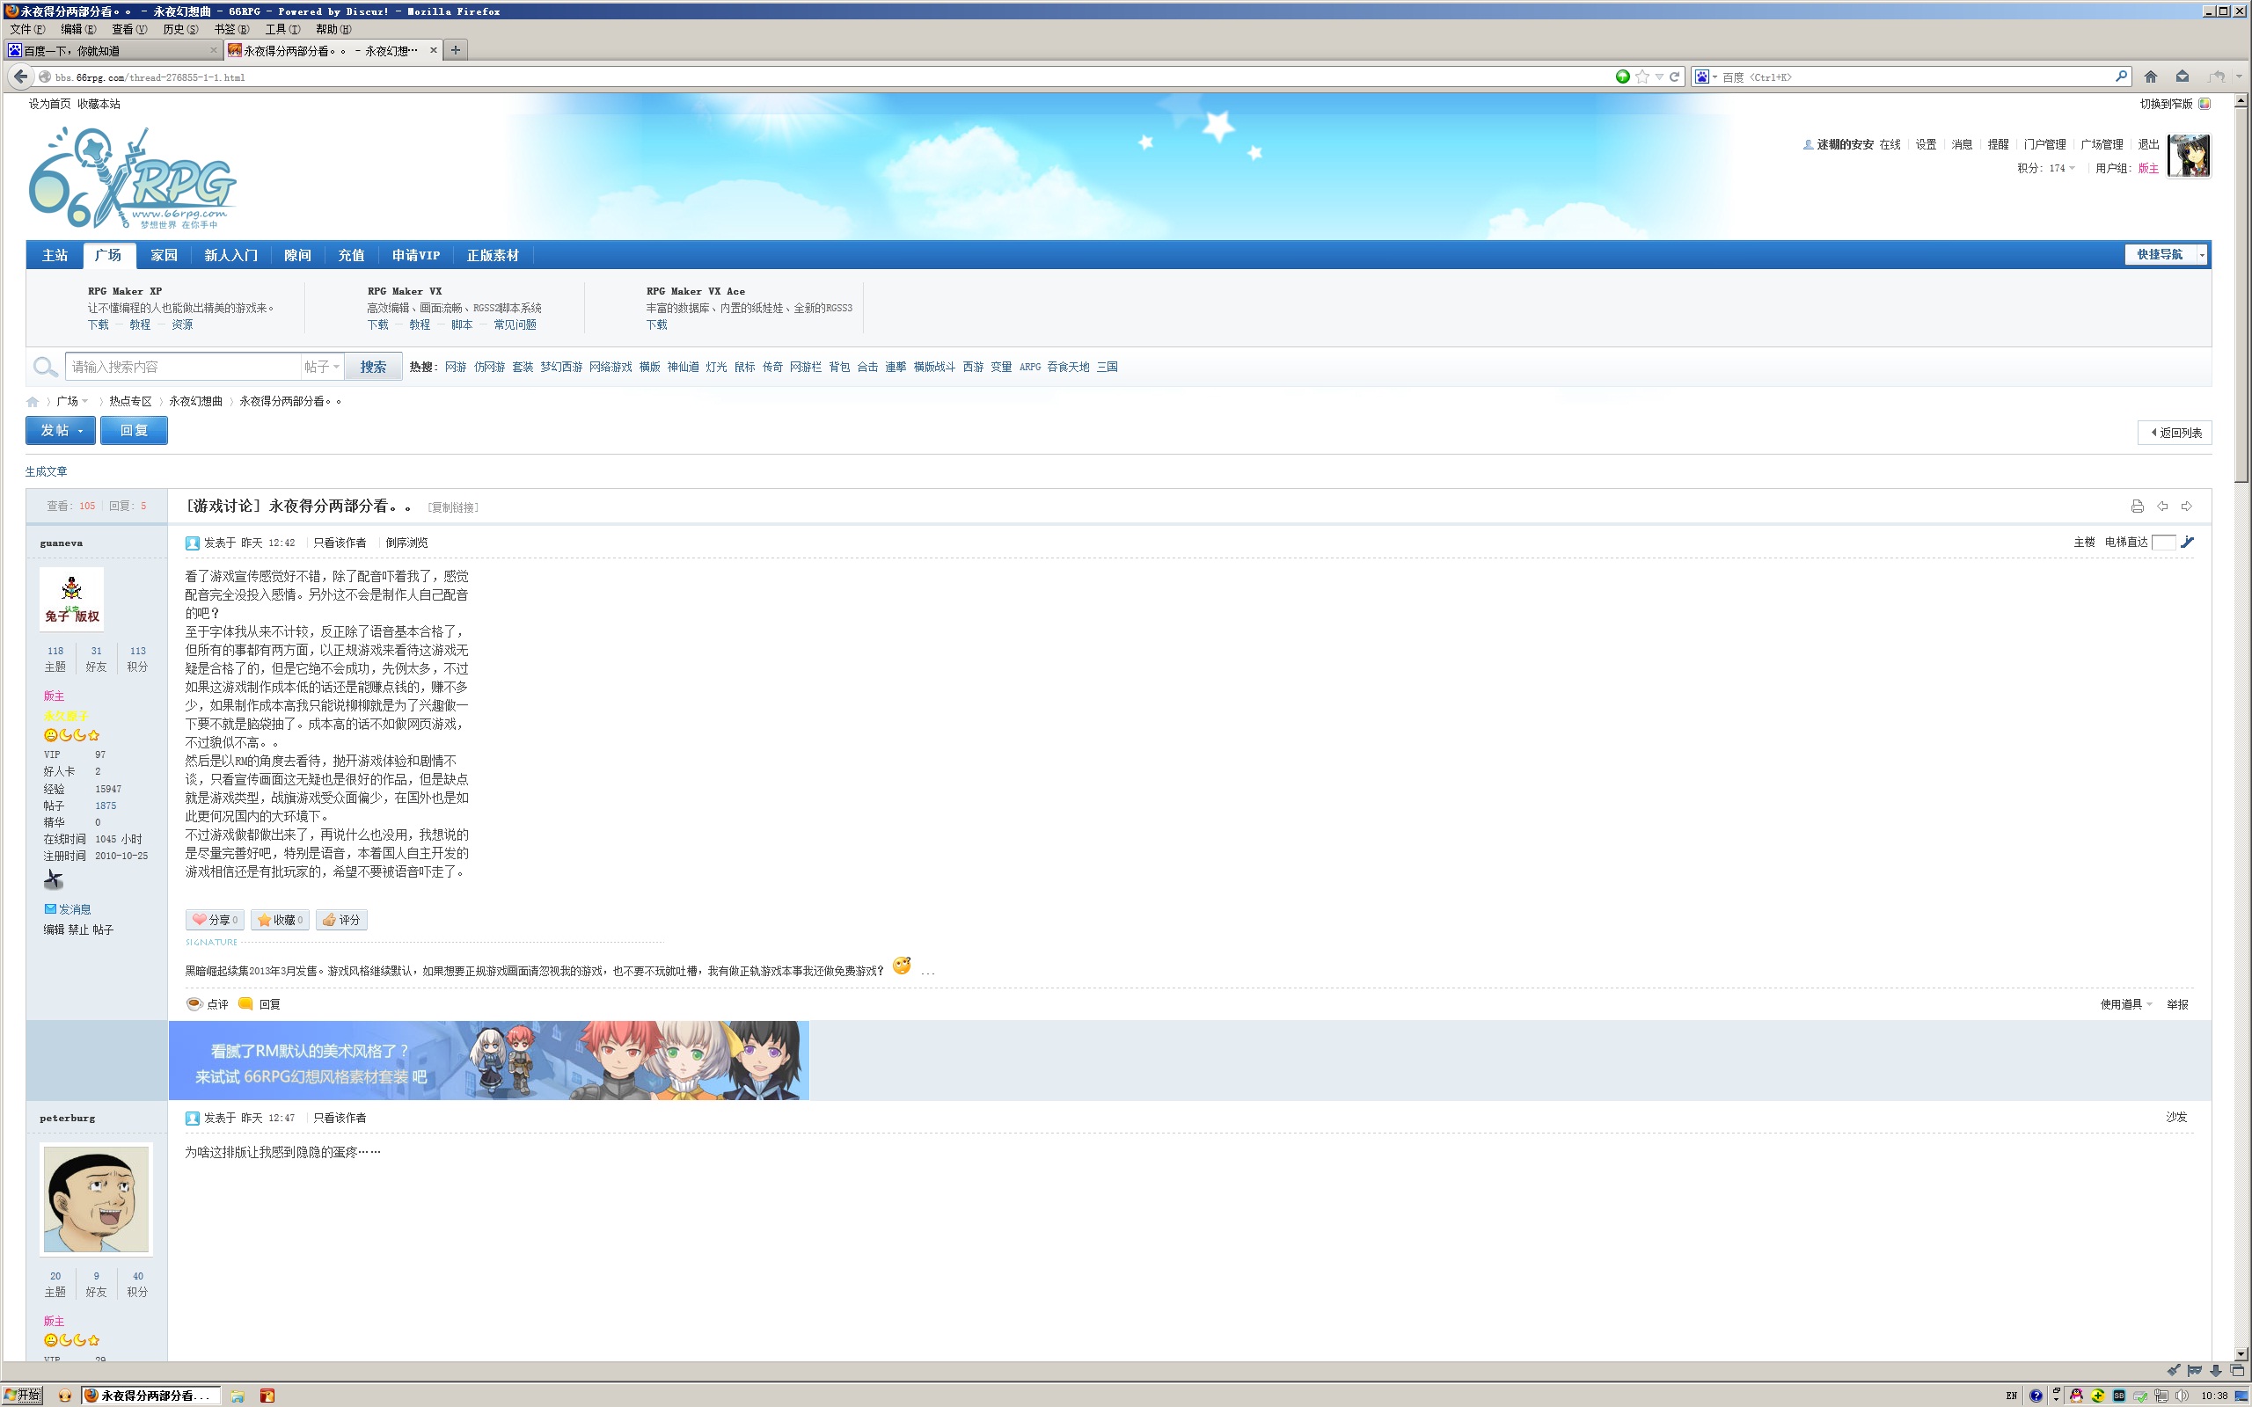Switch to the 百度一下 tab
2252x1407 pixels.
[113, 50]
